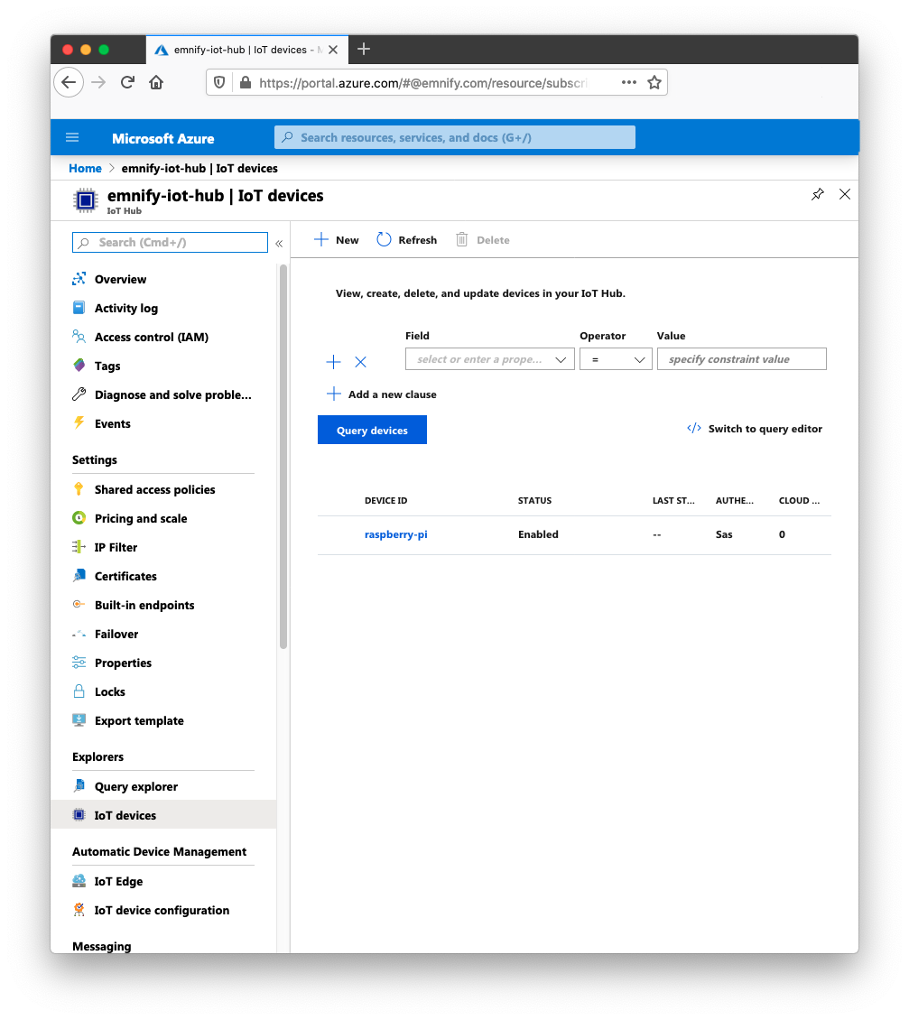Pin the IoT devices blade
The height and width of the screenshot is (1020, 909).
(817, 194)
